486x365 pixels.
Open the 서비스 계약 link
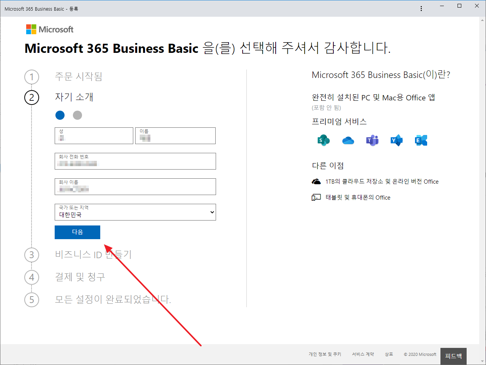[x=363, y=354]
